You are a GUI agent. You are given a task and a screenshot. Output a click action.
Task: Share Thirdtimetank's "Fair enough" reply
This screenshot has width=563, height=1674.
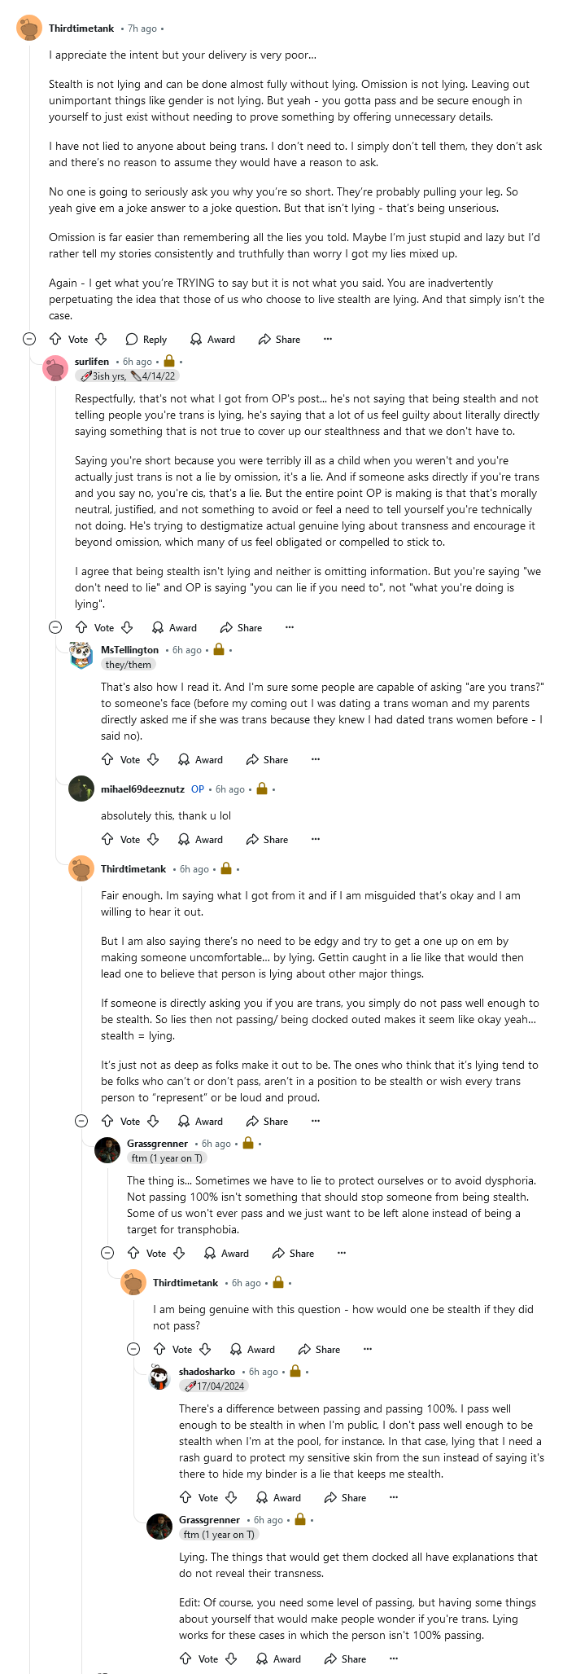click(268, 1122)
